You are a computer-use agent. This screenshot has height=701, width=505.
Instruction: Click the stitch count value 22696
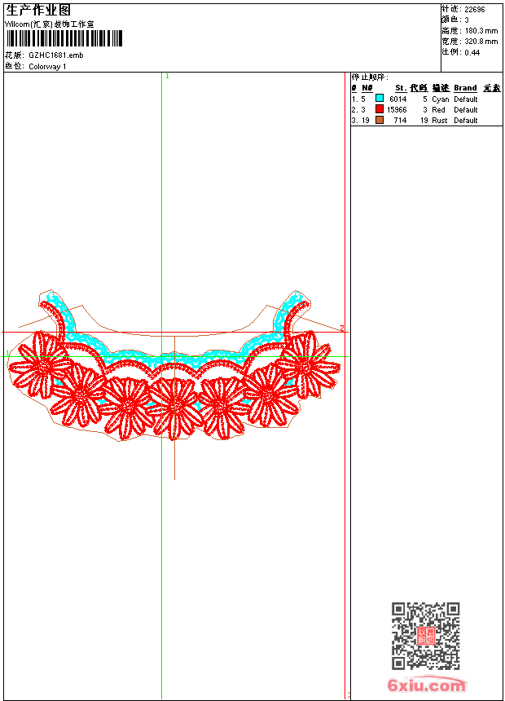475,10
